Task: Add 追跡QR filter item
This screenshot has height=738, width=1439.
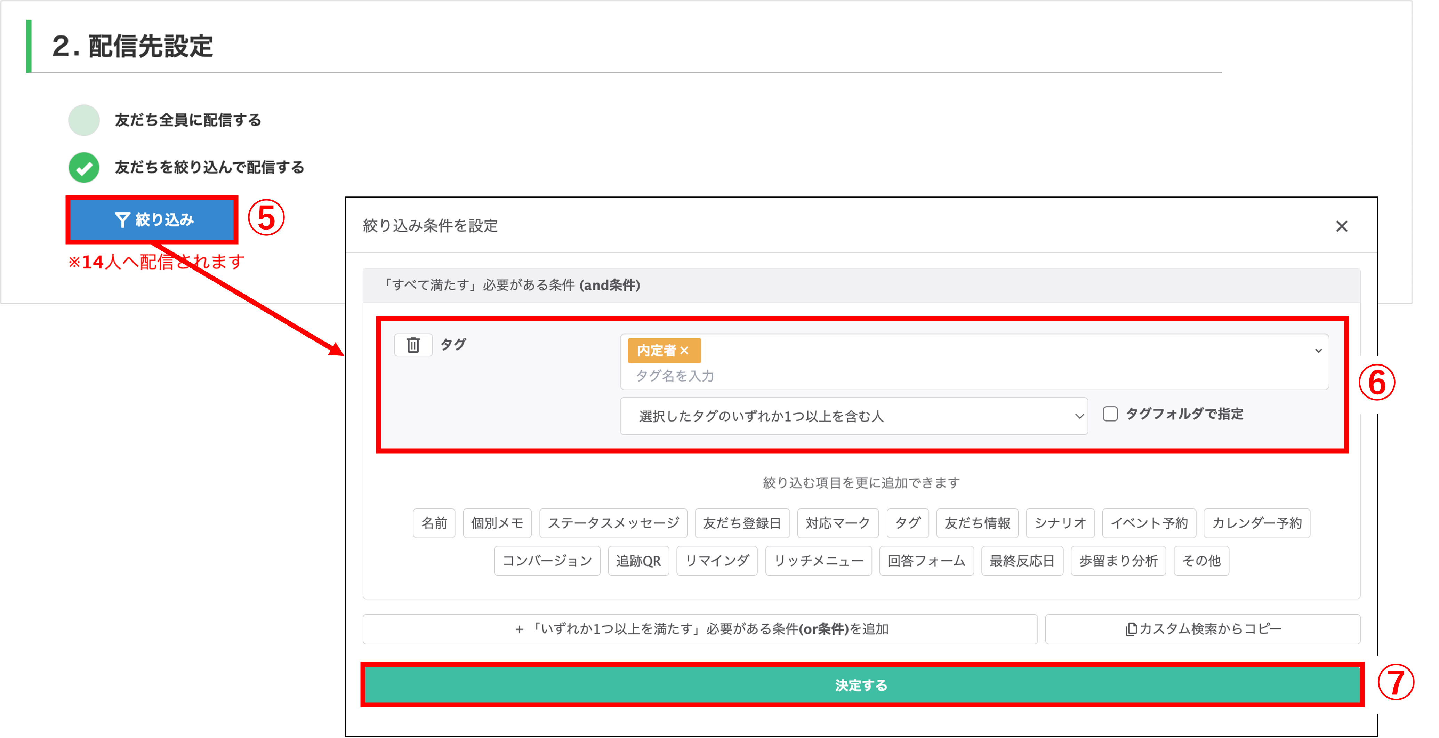Action: coord(638,561)
